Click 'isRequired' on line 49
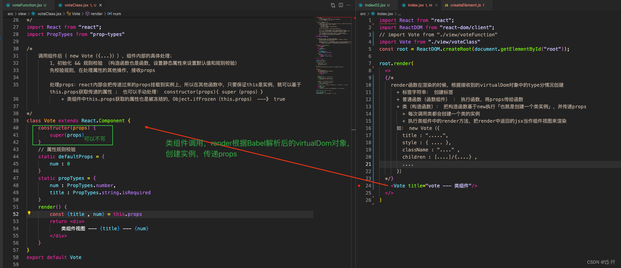621x268 pixels. [136, 192]
